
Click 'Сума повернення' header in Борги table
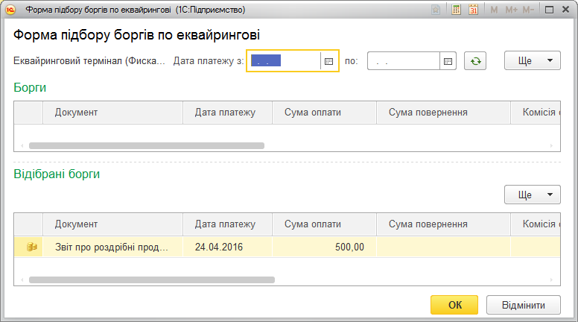point(443,113)
